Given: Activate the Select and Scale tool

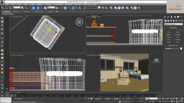Looking at the screenshot, I should point(45,8).
